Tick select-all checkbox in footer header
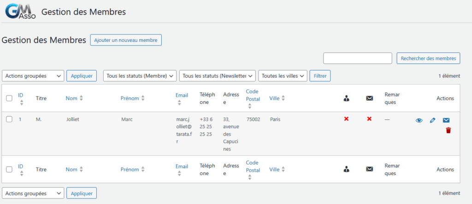This screenshot has width=472, height=204. point(9,169)
